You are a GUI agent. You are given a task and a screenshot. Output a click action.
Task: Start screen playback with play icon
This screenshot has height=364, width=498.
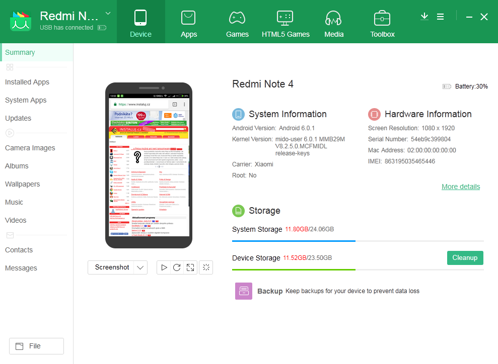tap(164, 267)
